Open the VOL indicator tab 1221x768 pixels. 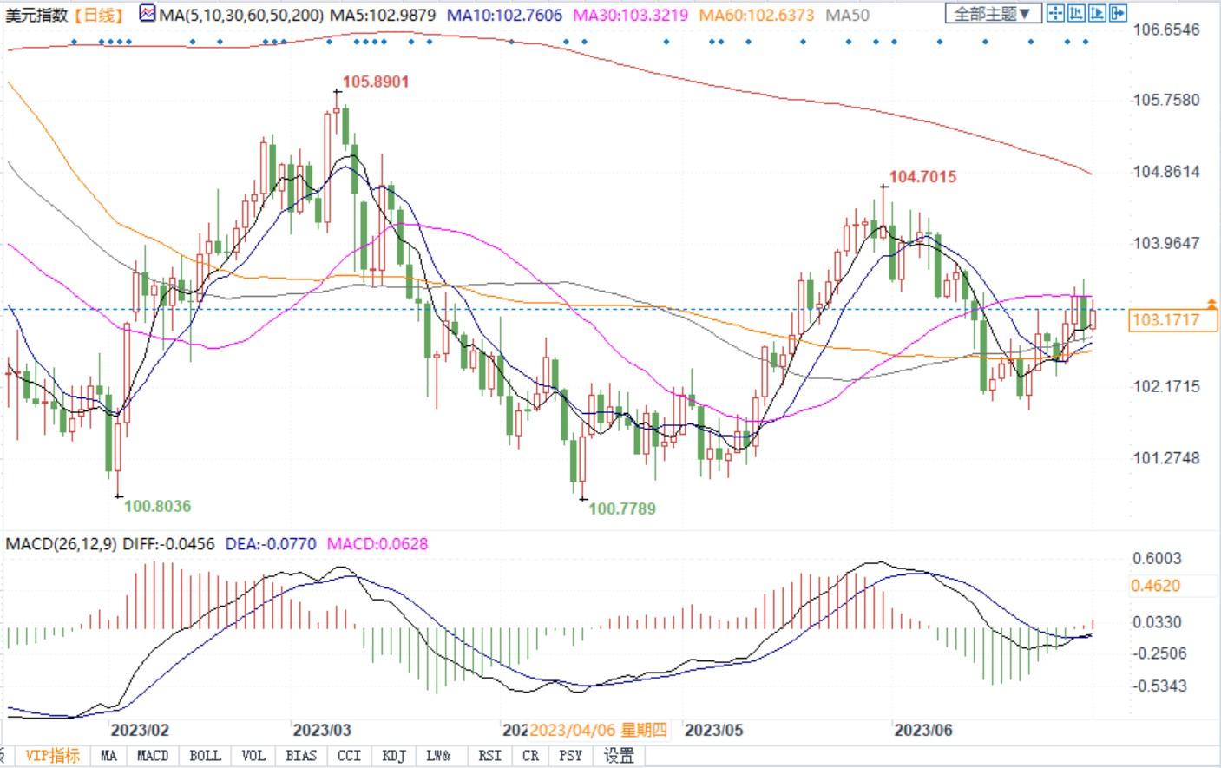pyautogui.click(x=253, y=755)
